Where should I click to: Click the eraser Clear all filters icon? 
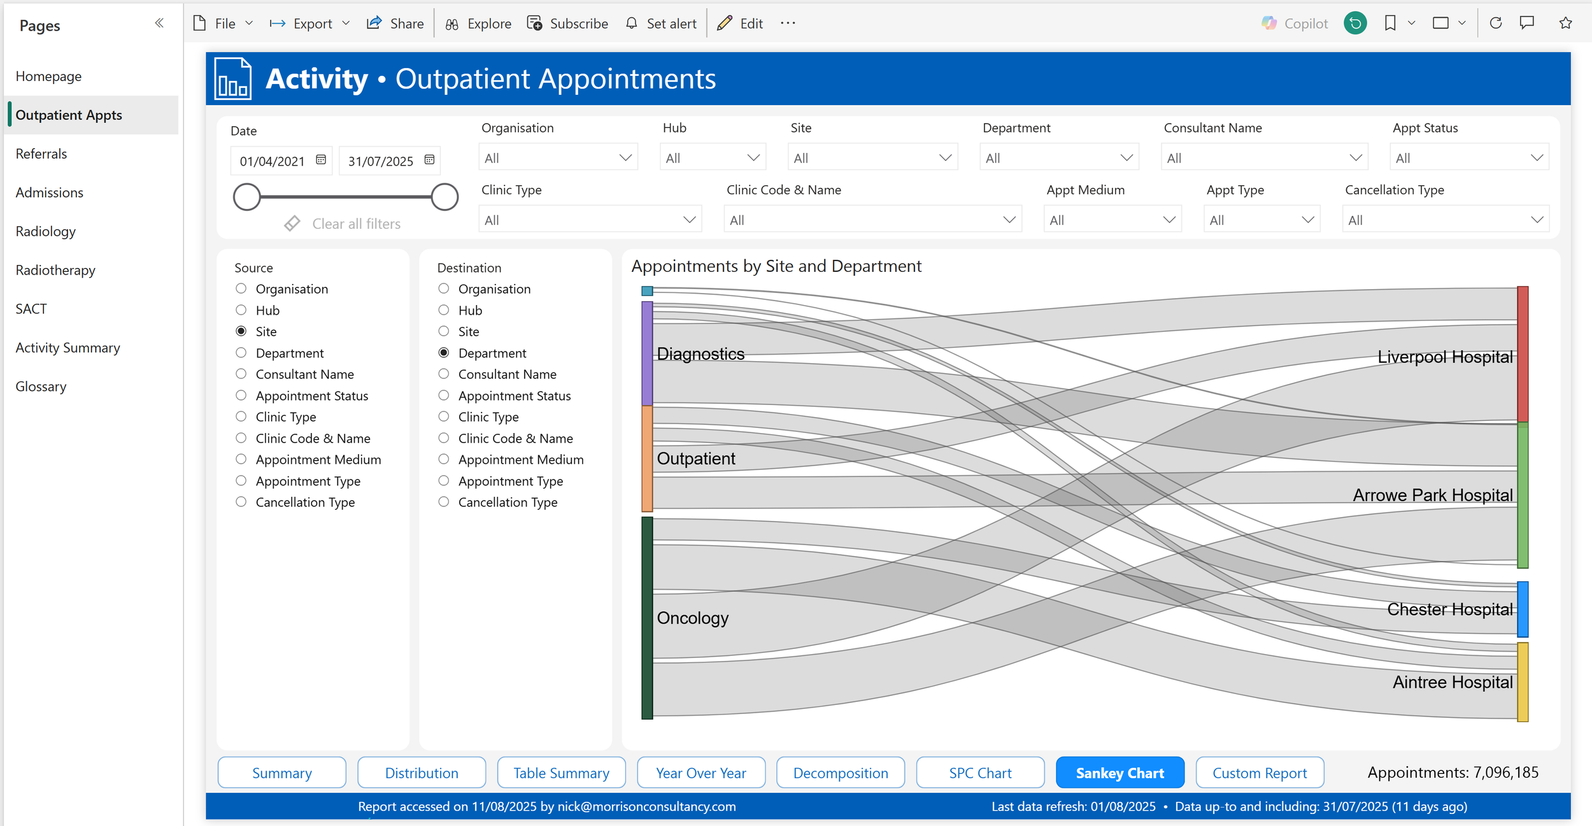[x=292, y=224]
